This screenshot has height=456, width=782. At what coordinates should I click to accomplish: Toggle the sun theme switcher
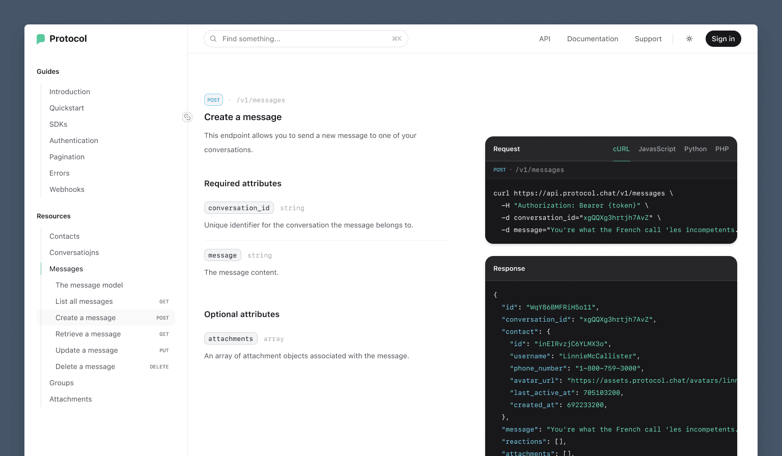(x=689, y=39)
